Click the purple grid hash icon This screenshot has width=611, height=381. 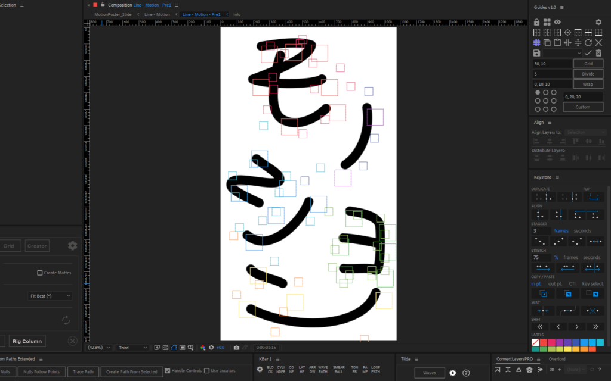[536, 43]
